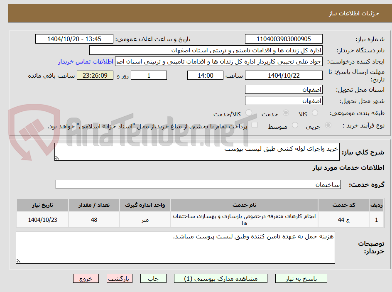
Task: Click the need date cell 1404/10/23
Action: point(42,219)
